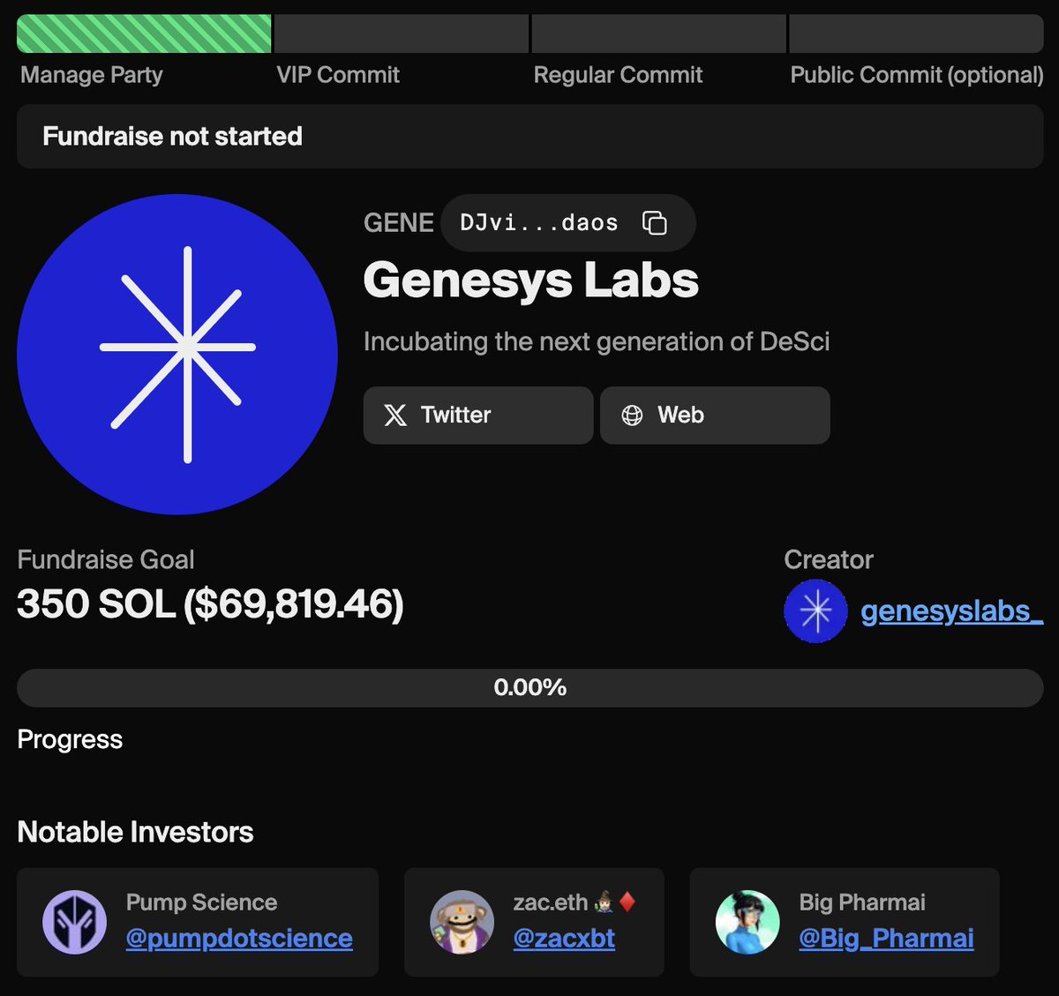The height and width of the screenshot is (996, 1059).
Task: Open @pumpdotscience investor link
Action: pyautogui.click(x=239, y=938)
